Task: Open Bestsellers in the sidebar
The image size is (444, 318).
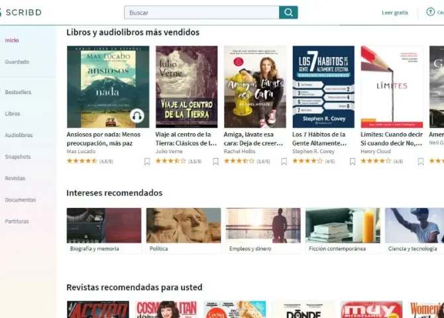Action: (18, 92)
